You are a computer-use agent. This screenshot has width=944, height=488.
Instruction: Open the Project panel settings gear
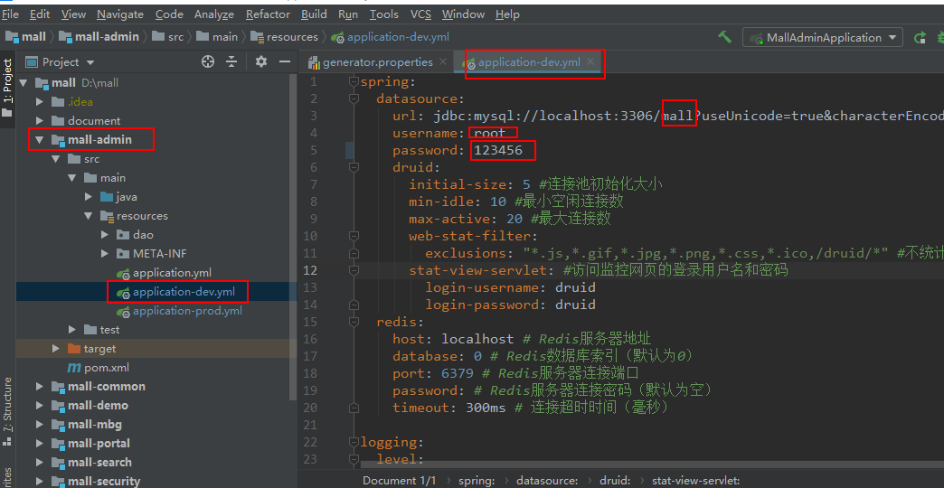click(260, 61)
